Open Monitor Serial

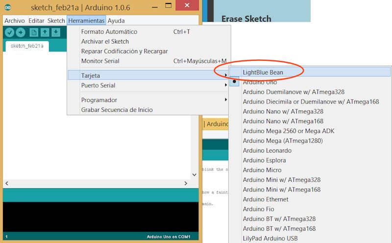pos(148,61)
